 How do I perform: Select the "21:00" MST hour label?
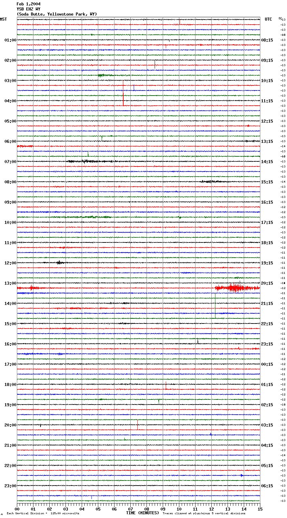click(x=10, y=445)
